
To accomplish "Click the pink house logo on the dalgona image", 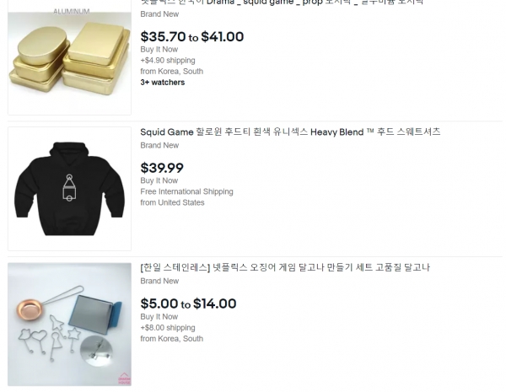I will click(123, 377).
